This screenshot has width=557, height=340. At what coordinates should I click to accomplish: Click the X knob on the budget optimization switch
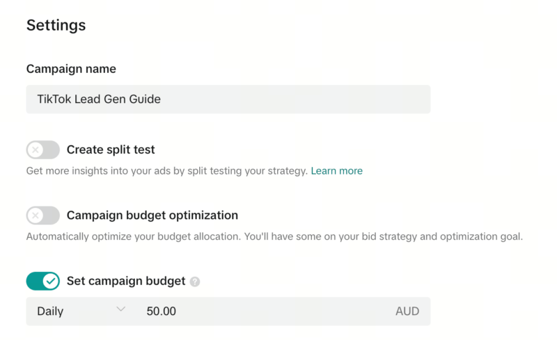[x=35, y=216]
